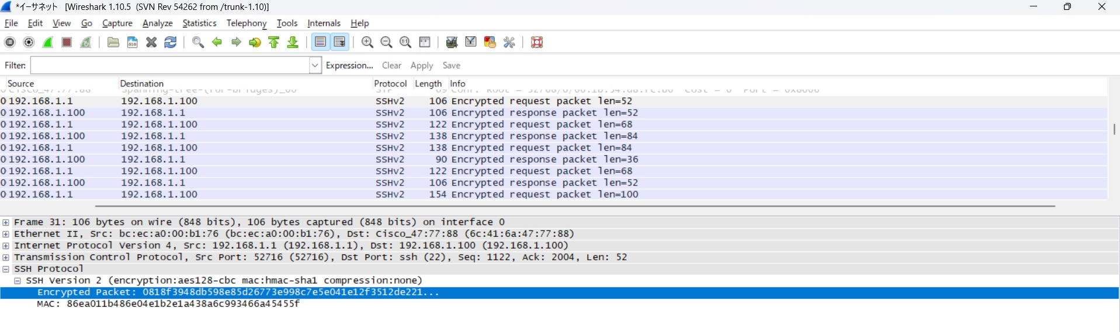Open the filter history dropdown
The width and height of the screenshot is (1120, 332).
click(x=315, y=65)
